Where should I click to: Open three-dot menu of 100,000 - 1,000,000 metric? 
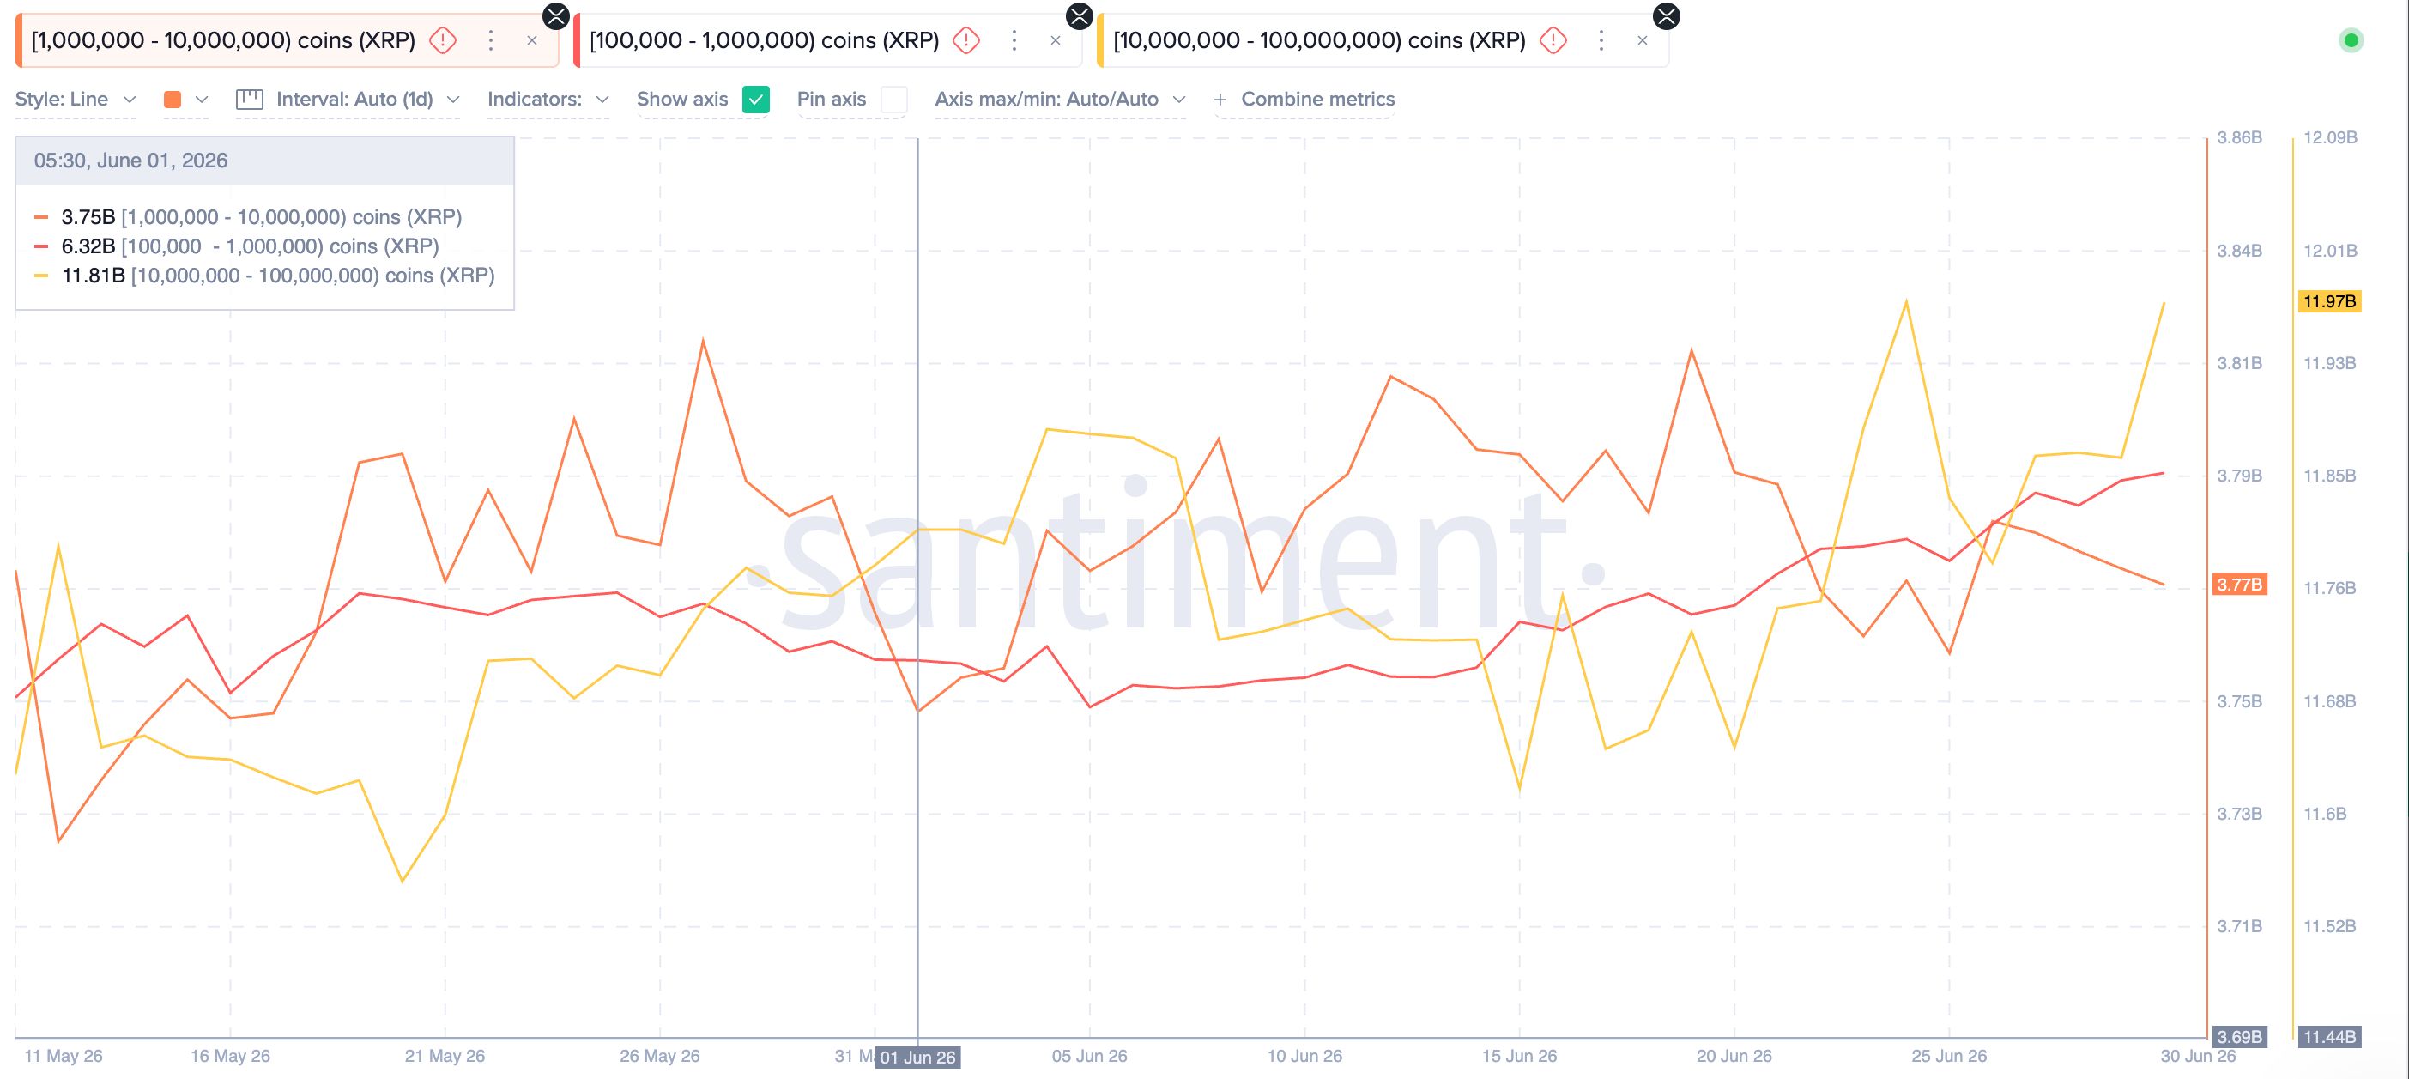coord(1014,40)
